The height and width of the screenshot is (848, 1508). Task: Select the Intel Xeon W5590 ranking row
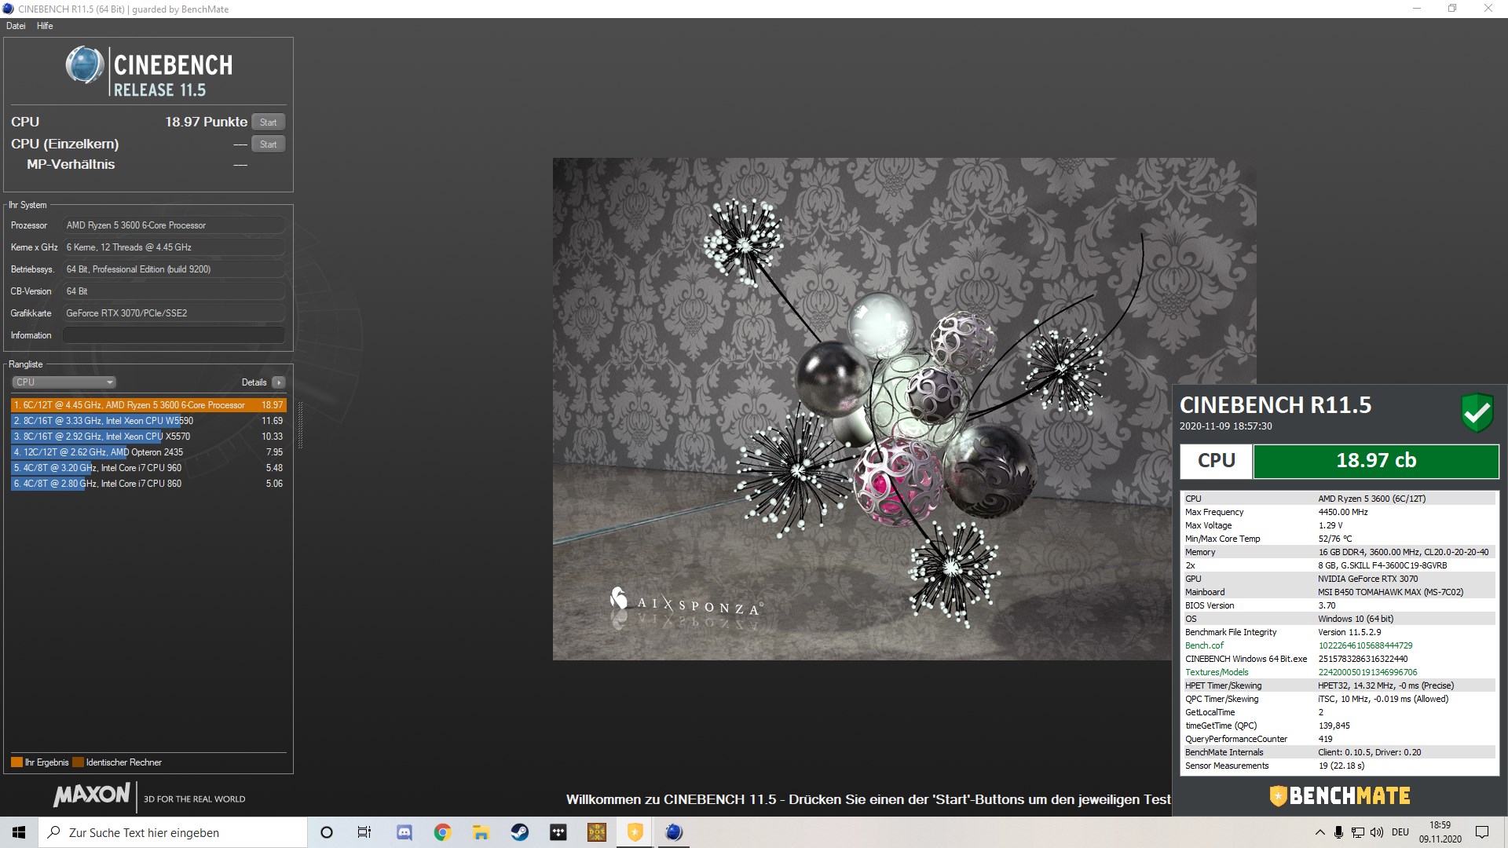point(148,421)
